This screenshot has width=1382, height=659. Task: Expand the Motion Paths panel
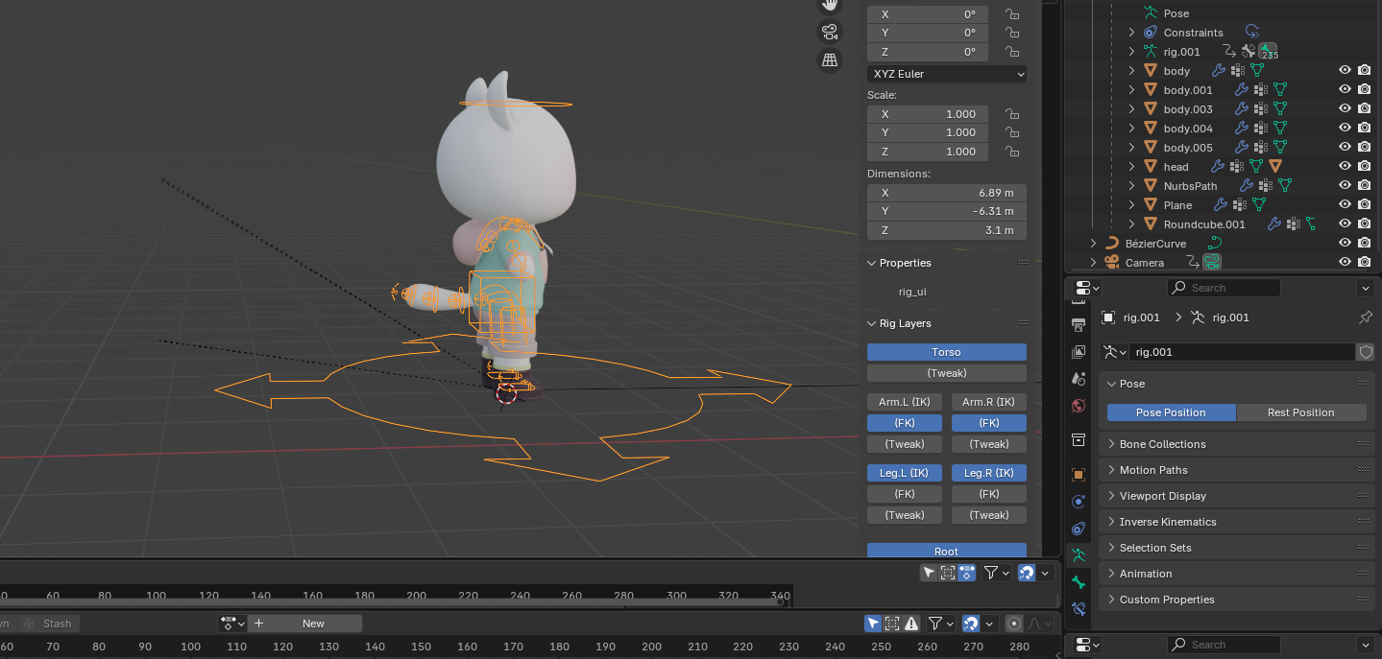(x=1237, y=470)
